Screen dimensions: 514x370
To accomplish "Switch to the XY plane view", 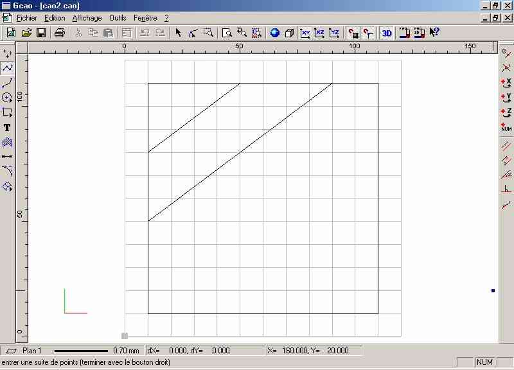I will pos(305,33).
